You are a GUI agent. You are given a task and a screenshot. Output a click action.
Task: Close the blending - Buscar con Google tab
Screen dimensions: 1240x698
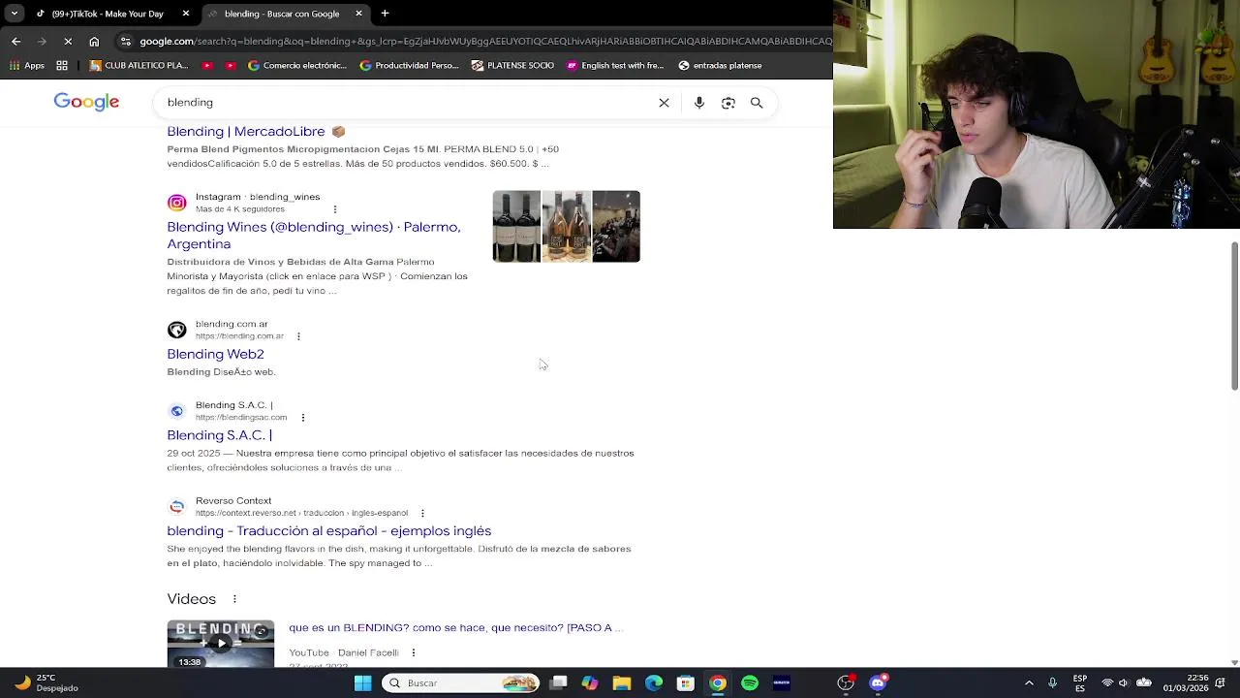(358, 14)
